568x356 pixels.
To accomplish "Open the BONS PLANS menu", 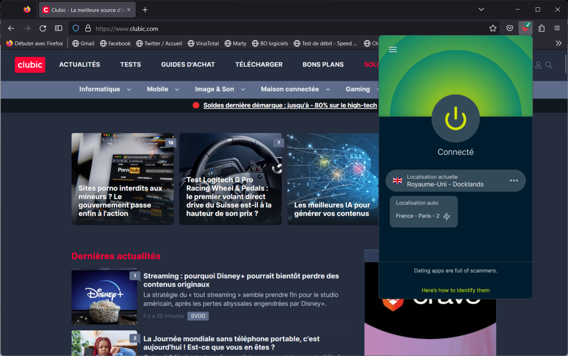I will pos(323,64).
